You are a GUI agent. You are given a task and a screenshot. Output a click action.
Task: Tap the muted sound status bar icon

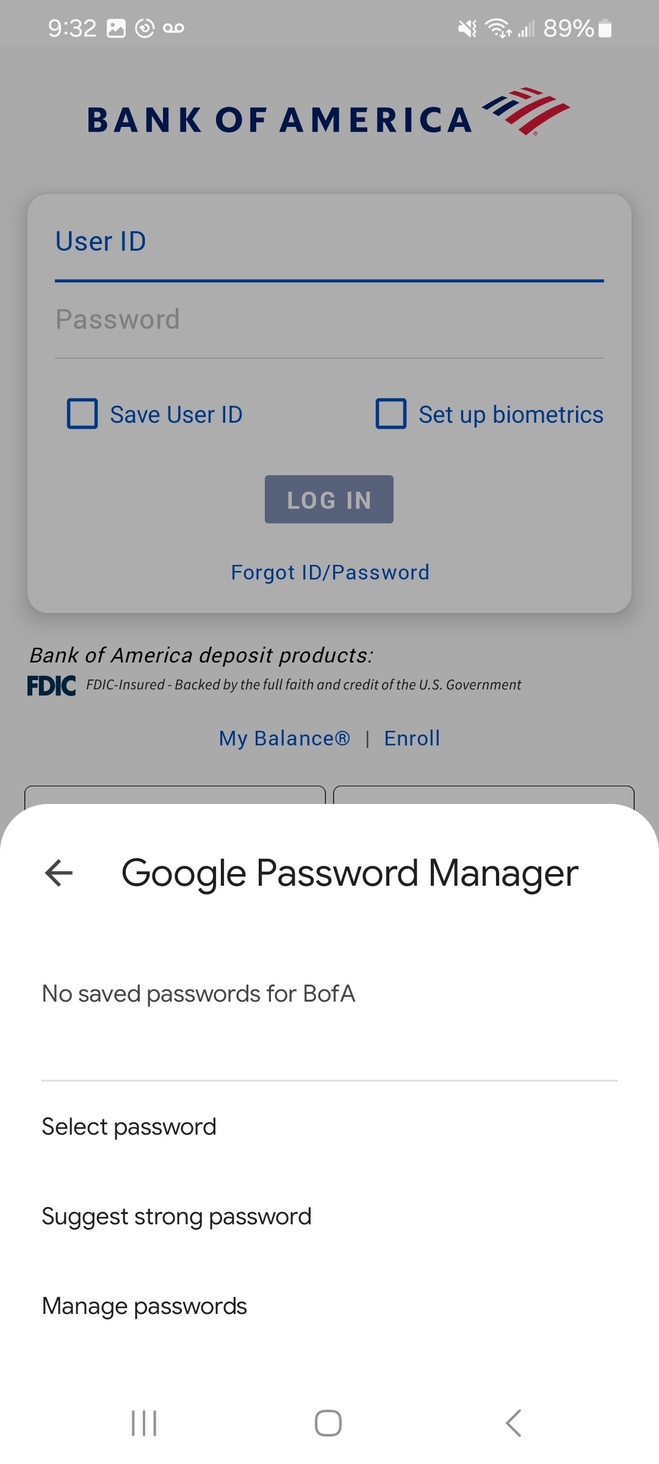click(x=467, y=28)
